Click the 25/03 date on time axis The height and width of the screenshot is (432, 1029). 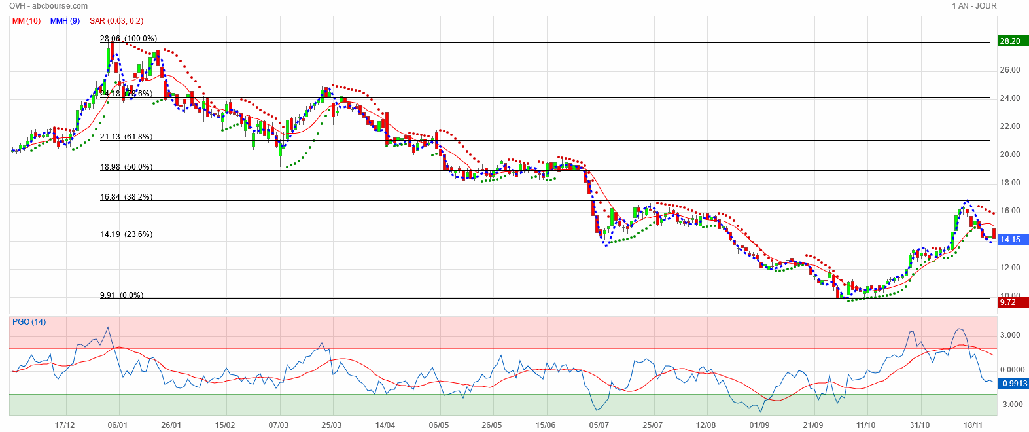[x=332, y=425]
